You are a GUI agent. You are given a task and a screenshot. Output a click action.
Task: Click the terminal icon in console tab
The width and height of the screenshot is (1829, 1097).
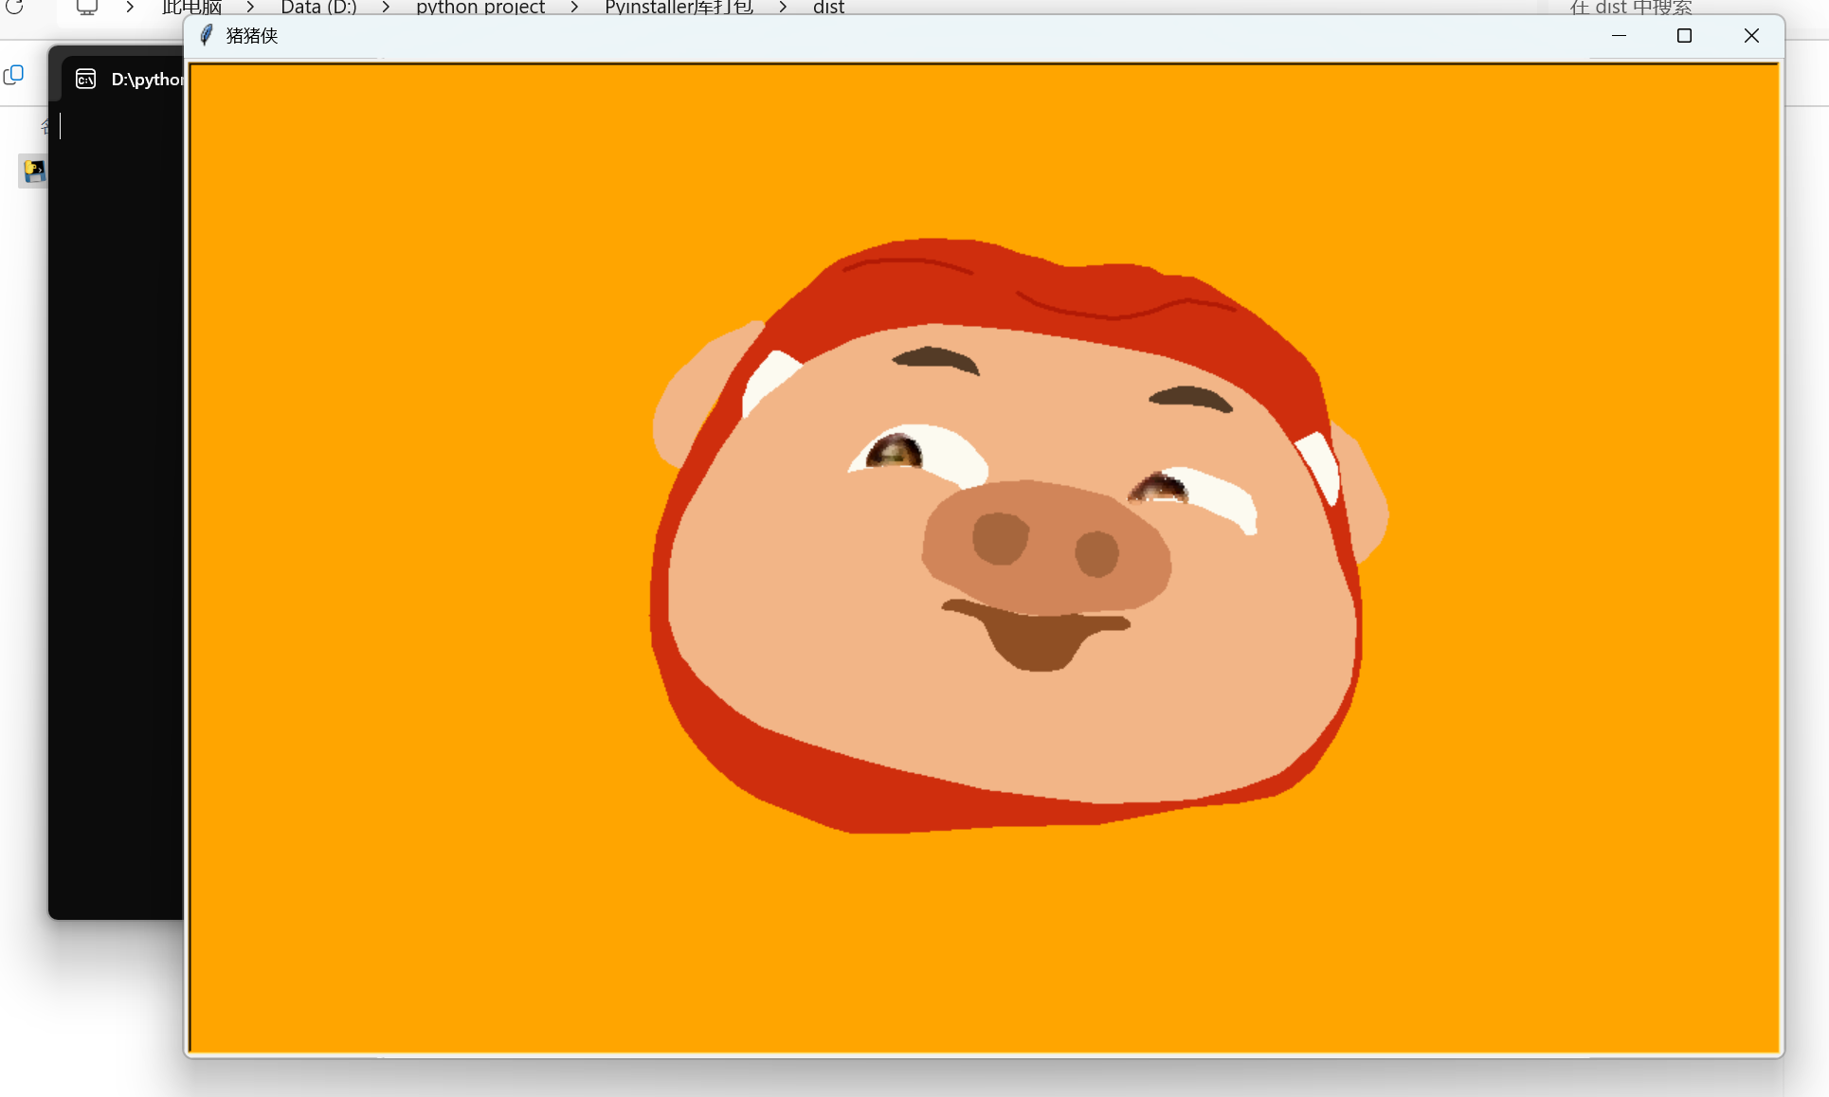[x=86, y=79]
